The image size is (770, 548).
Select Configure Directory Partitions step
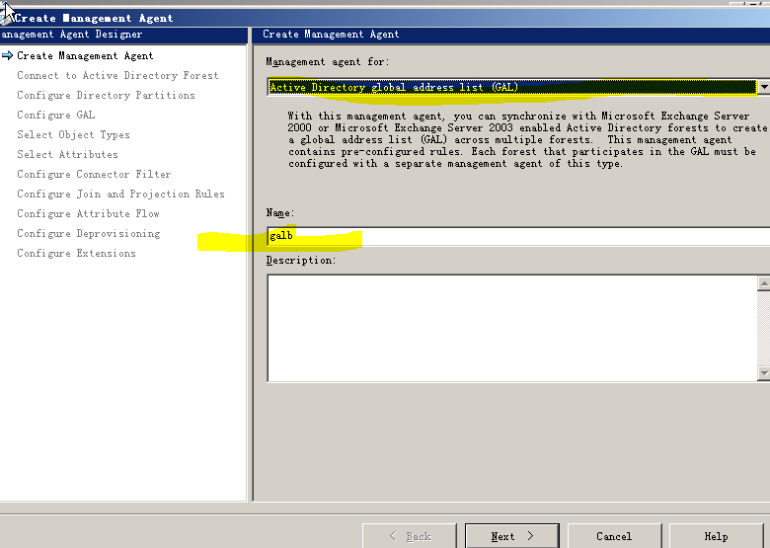[x=106, y=95]
